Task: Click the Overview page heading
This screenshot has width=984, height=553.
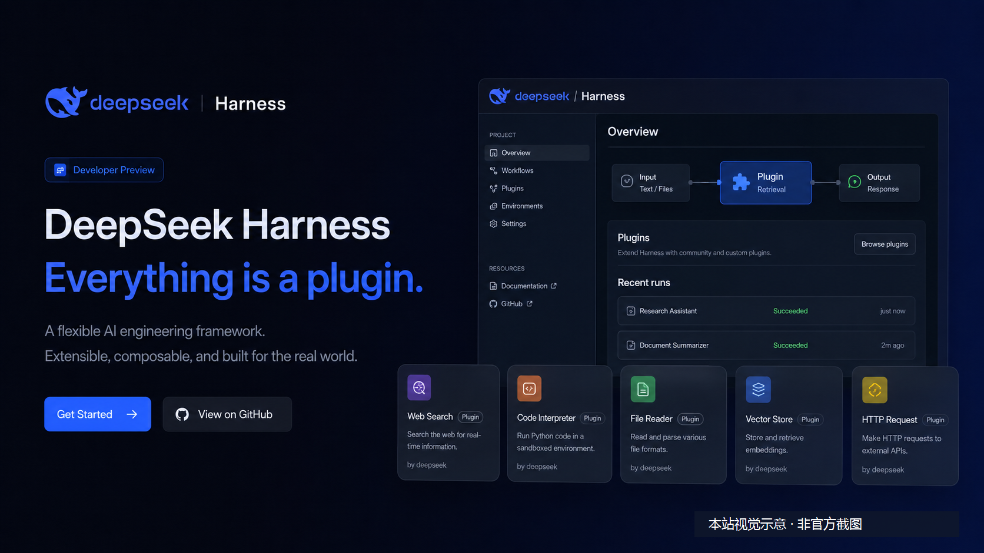Action: point(633,132)
